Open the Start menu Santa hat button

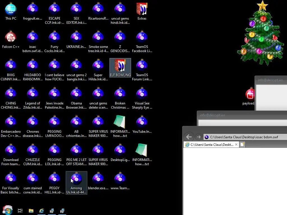pos(7,210)
